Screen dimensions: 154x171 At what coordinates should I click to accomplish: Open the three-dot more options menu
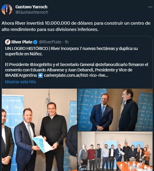click(x=150, y=7)
